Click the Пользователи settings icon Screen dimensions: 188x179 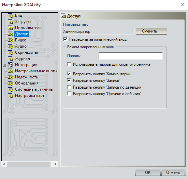pyautogui.click(x=11, y=28)
